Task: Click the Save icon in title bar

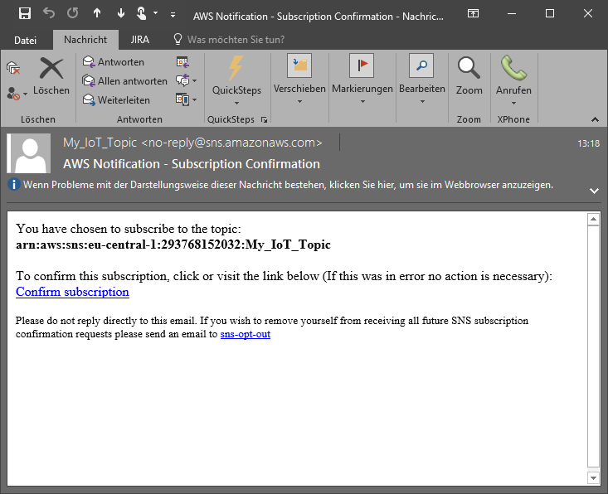Action: pos(25,13)
